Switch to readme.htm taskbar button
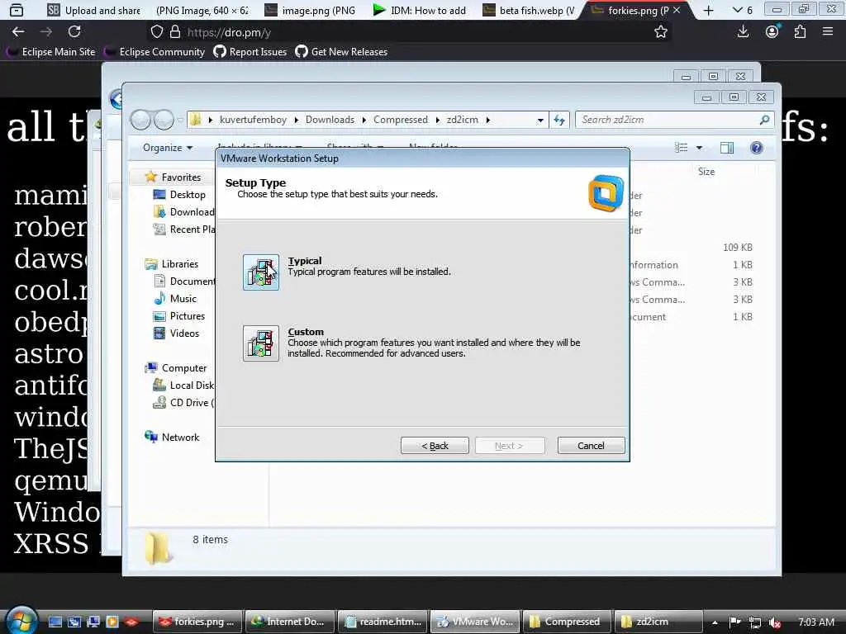The width and height of the screenshot is (846, 634). pos(383,622)
